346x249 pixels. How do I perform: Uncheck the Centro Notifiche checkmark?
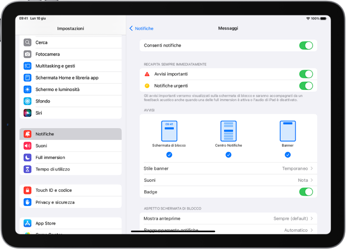point(229,155)
